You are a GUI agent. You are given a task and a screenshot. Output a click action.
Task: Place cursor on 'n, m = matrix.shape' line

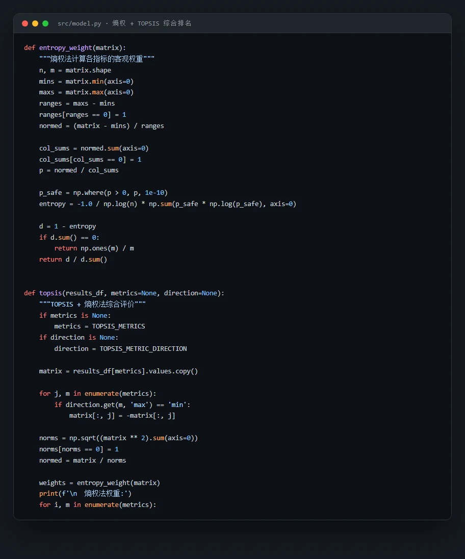75,70
